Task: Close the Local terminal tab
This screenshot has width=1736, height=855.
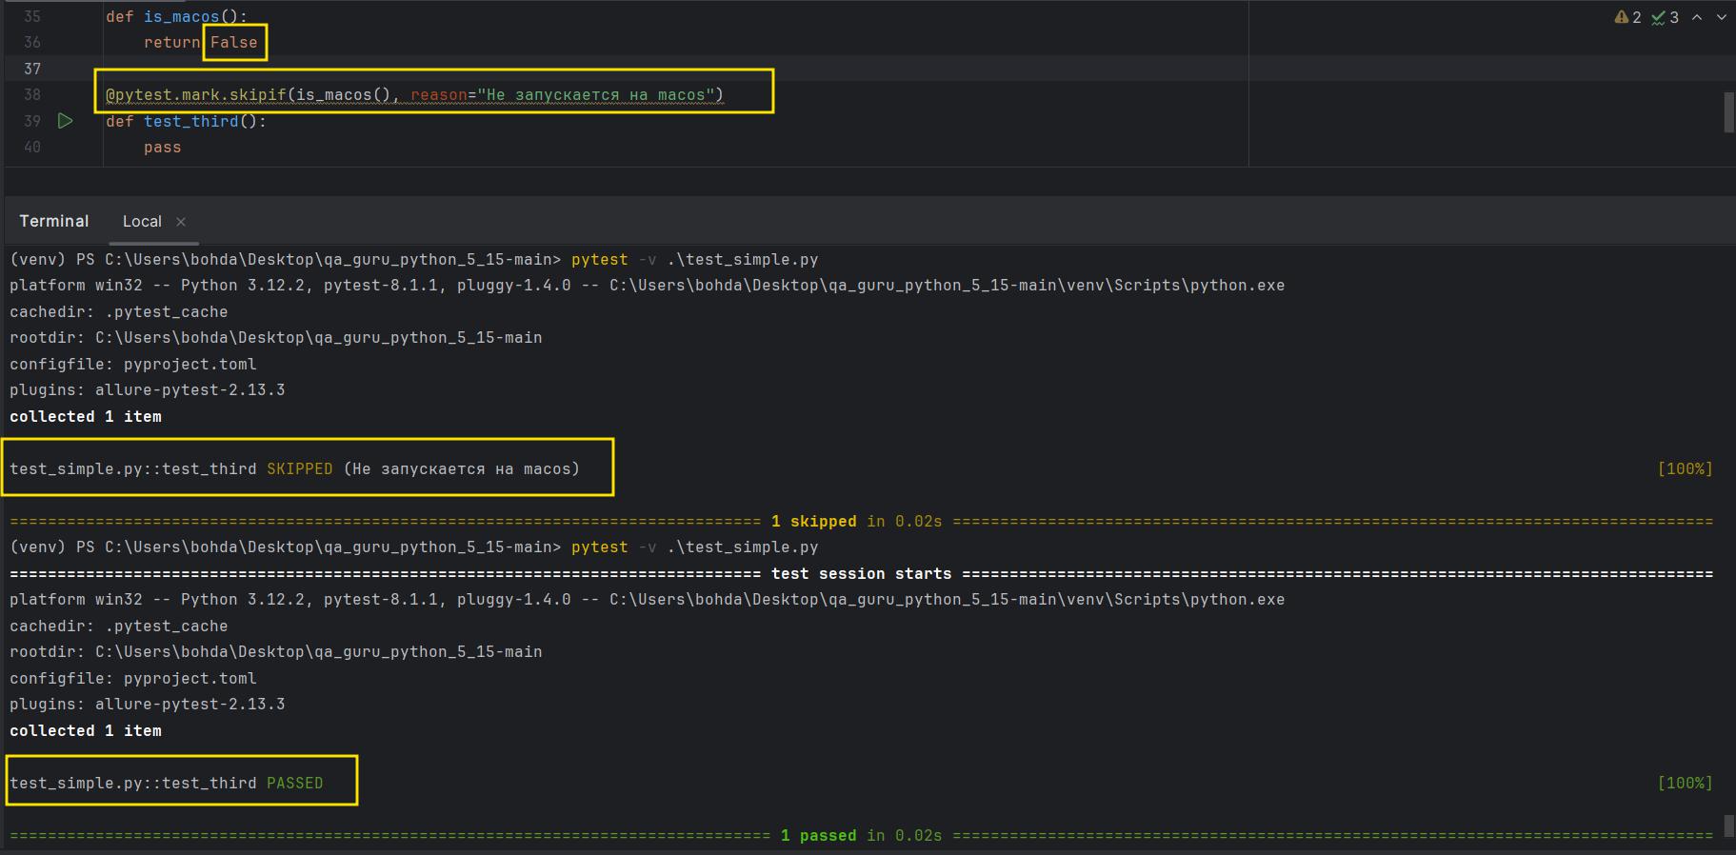Action: coord(181,222)
